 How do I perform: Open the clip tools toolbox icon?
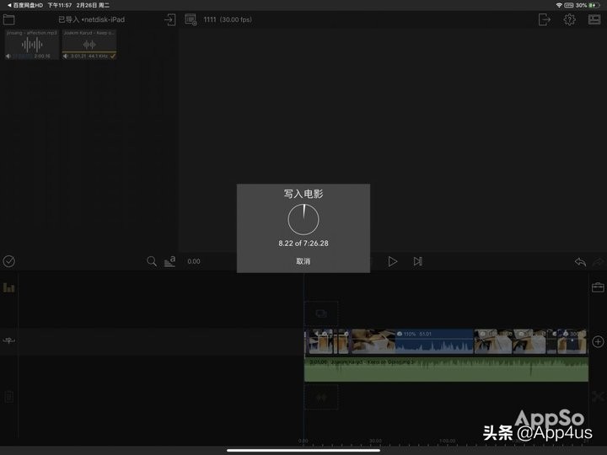coord(598,287)
